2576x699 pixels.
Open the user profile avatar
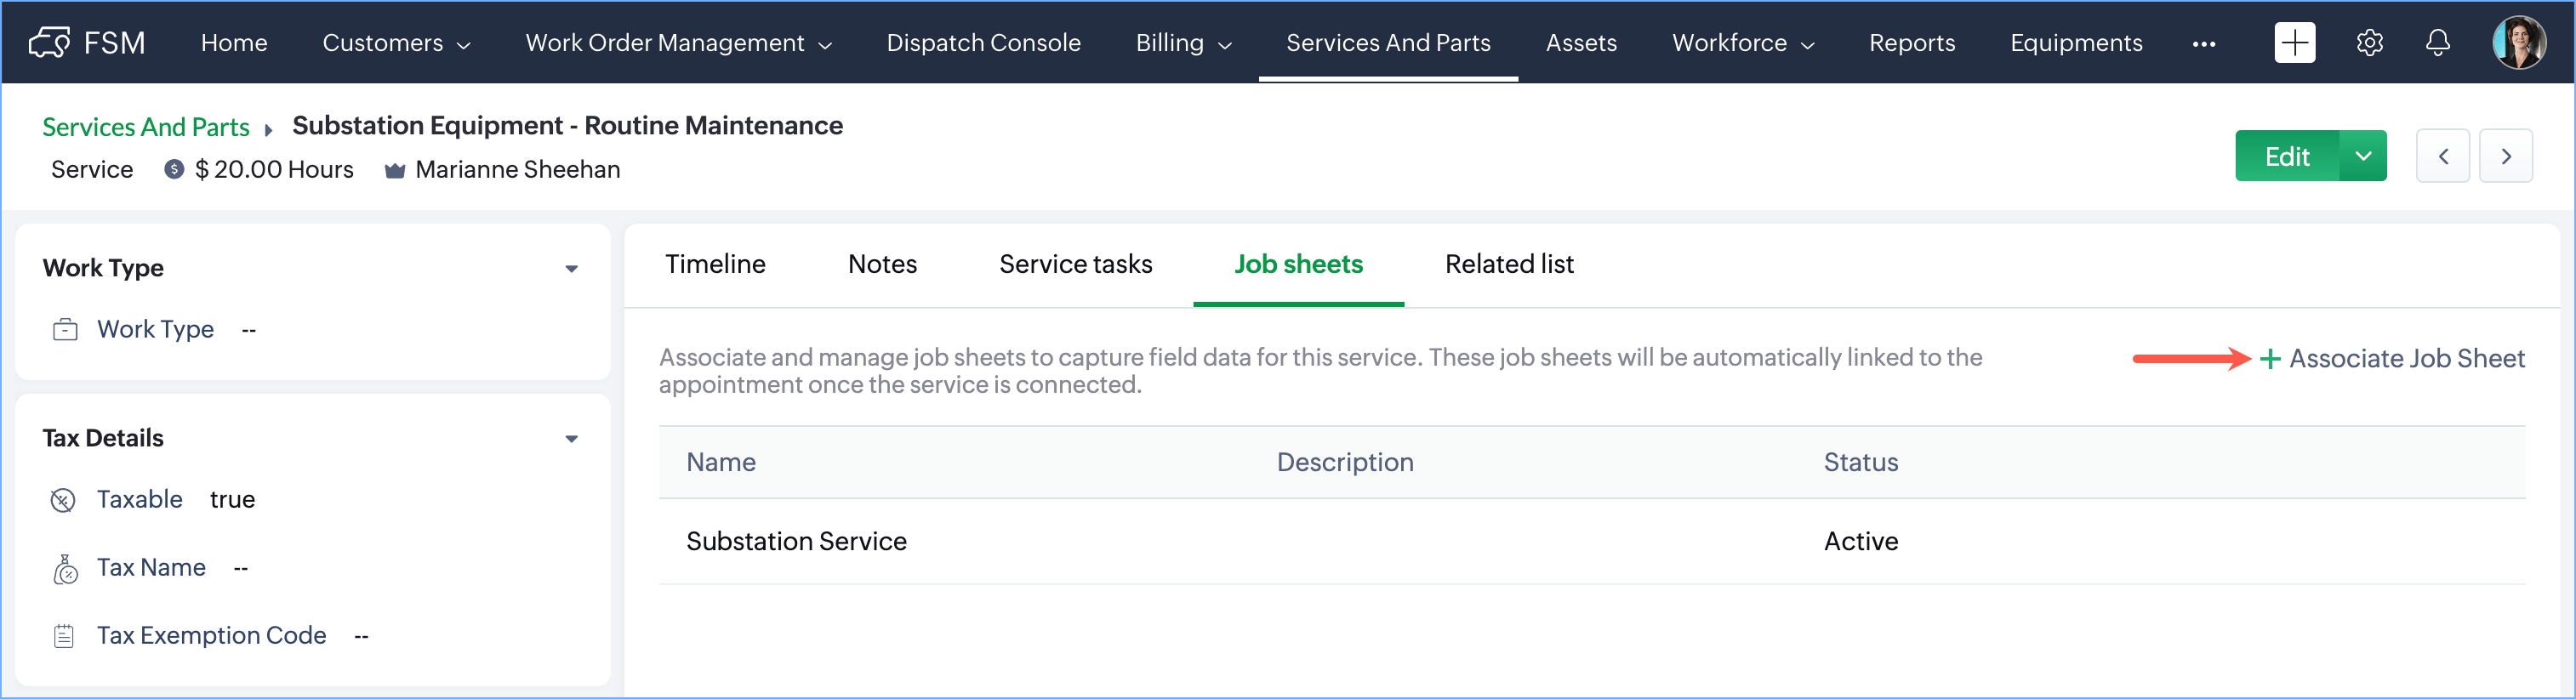pyautogui.click(x=2518, y=42)
